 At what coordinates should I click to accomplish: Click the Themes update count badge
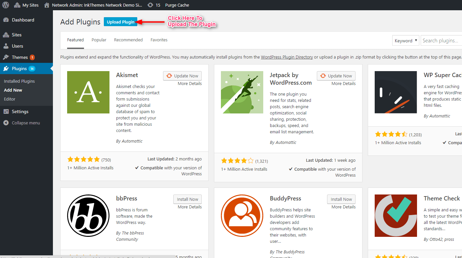[x=32, y=57]
